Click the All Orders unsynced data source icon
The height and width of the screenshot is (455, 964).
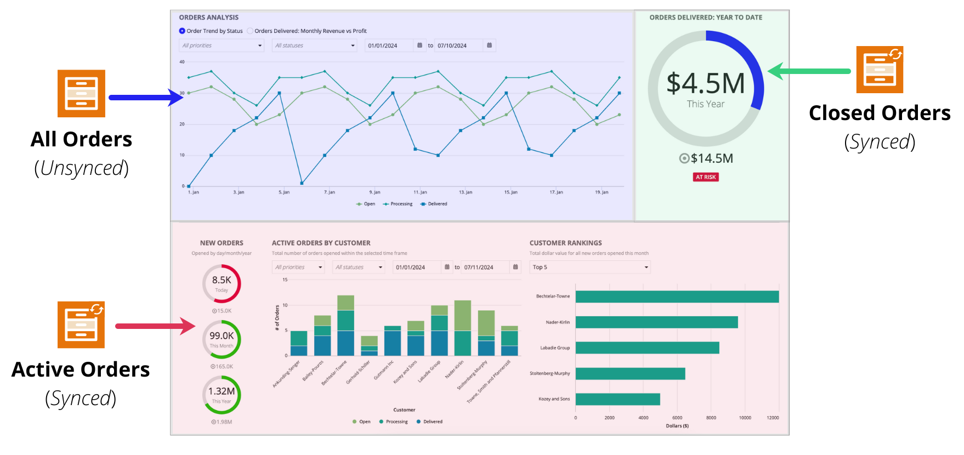(x=81, y=93)
